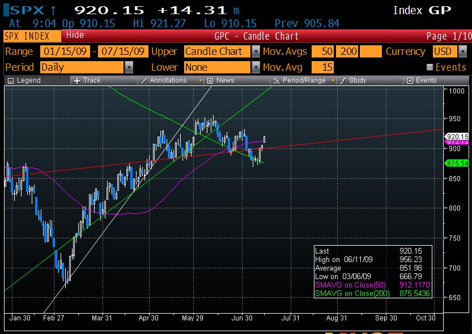472x334 pixels.
Task: Activate the Track crosshair tool
Action: point(87,80)
